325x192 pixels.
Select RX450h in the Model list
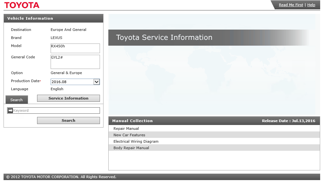pos(58,46)
